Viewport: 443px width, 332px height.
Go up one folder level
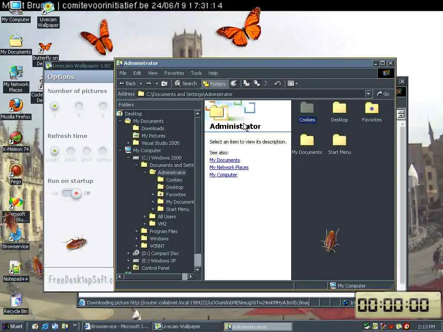coord(164,83)
